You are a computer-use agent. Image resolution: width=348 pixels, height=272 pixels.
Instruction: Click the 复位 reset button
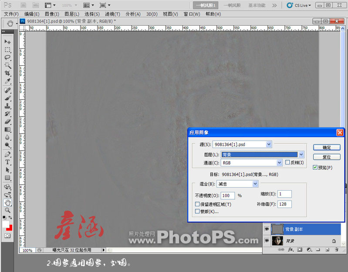327,157
